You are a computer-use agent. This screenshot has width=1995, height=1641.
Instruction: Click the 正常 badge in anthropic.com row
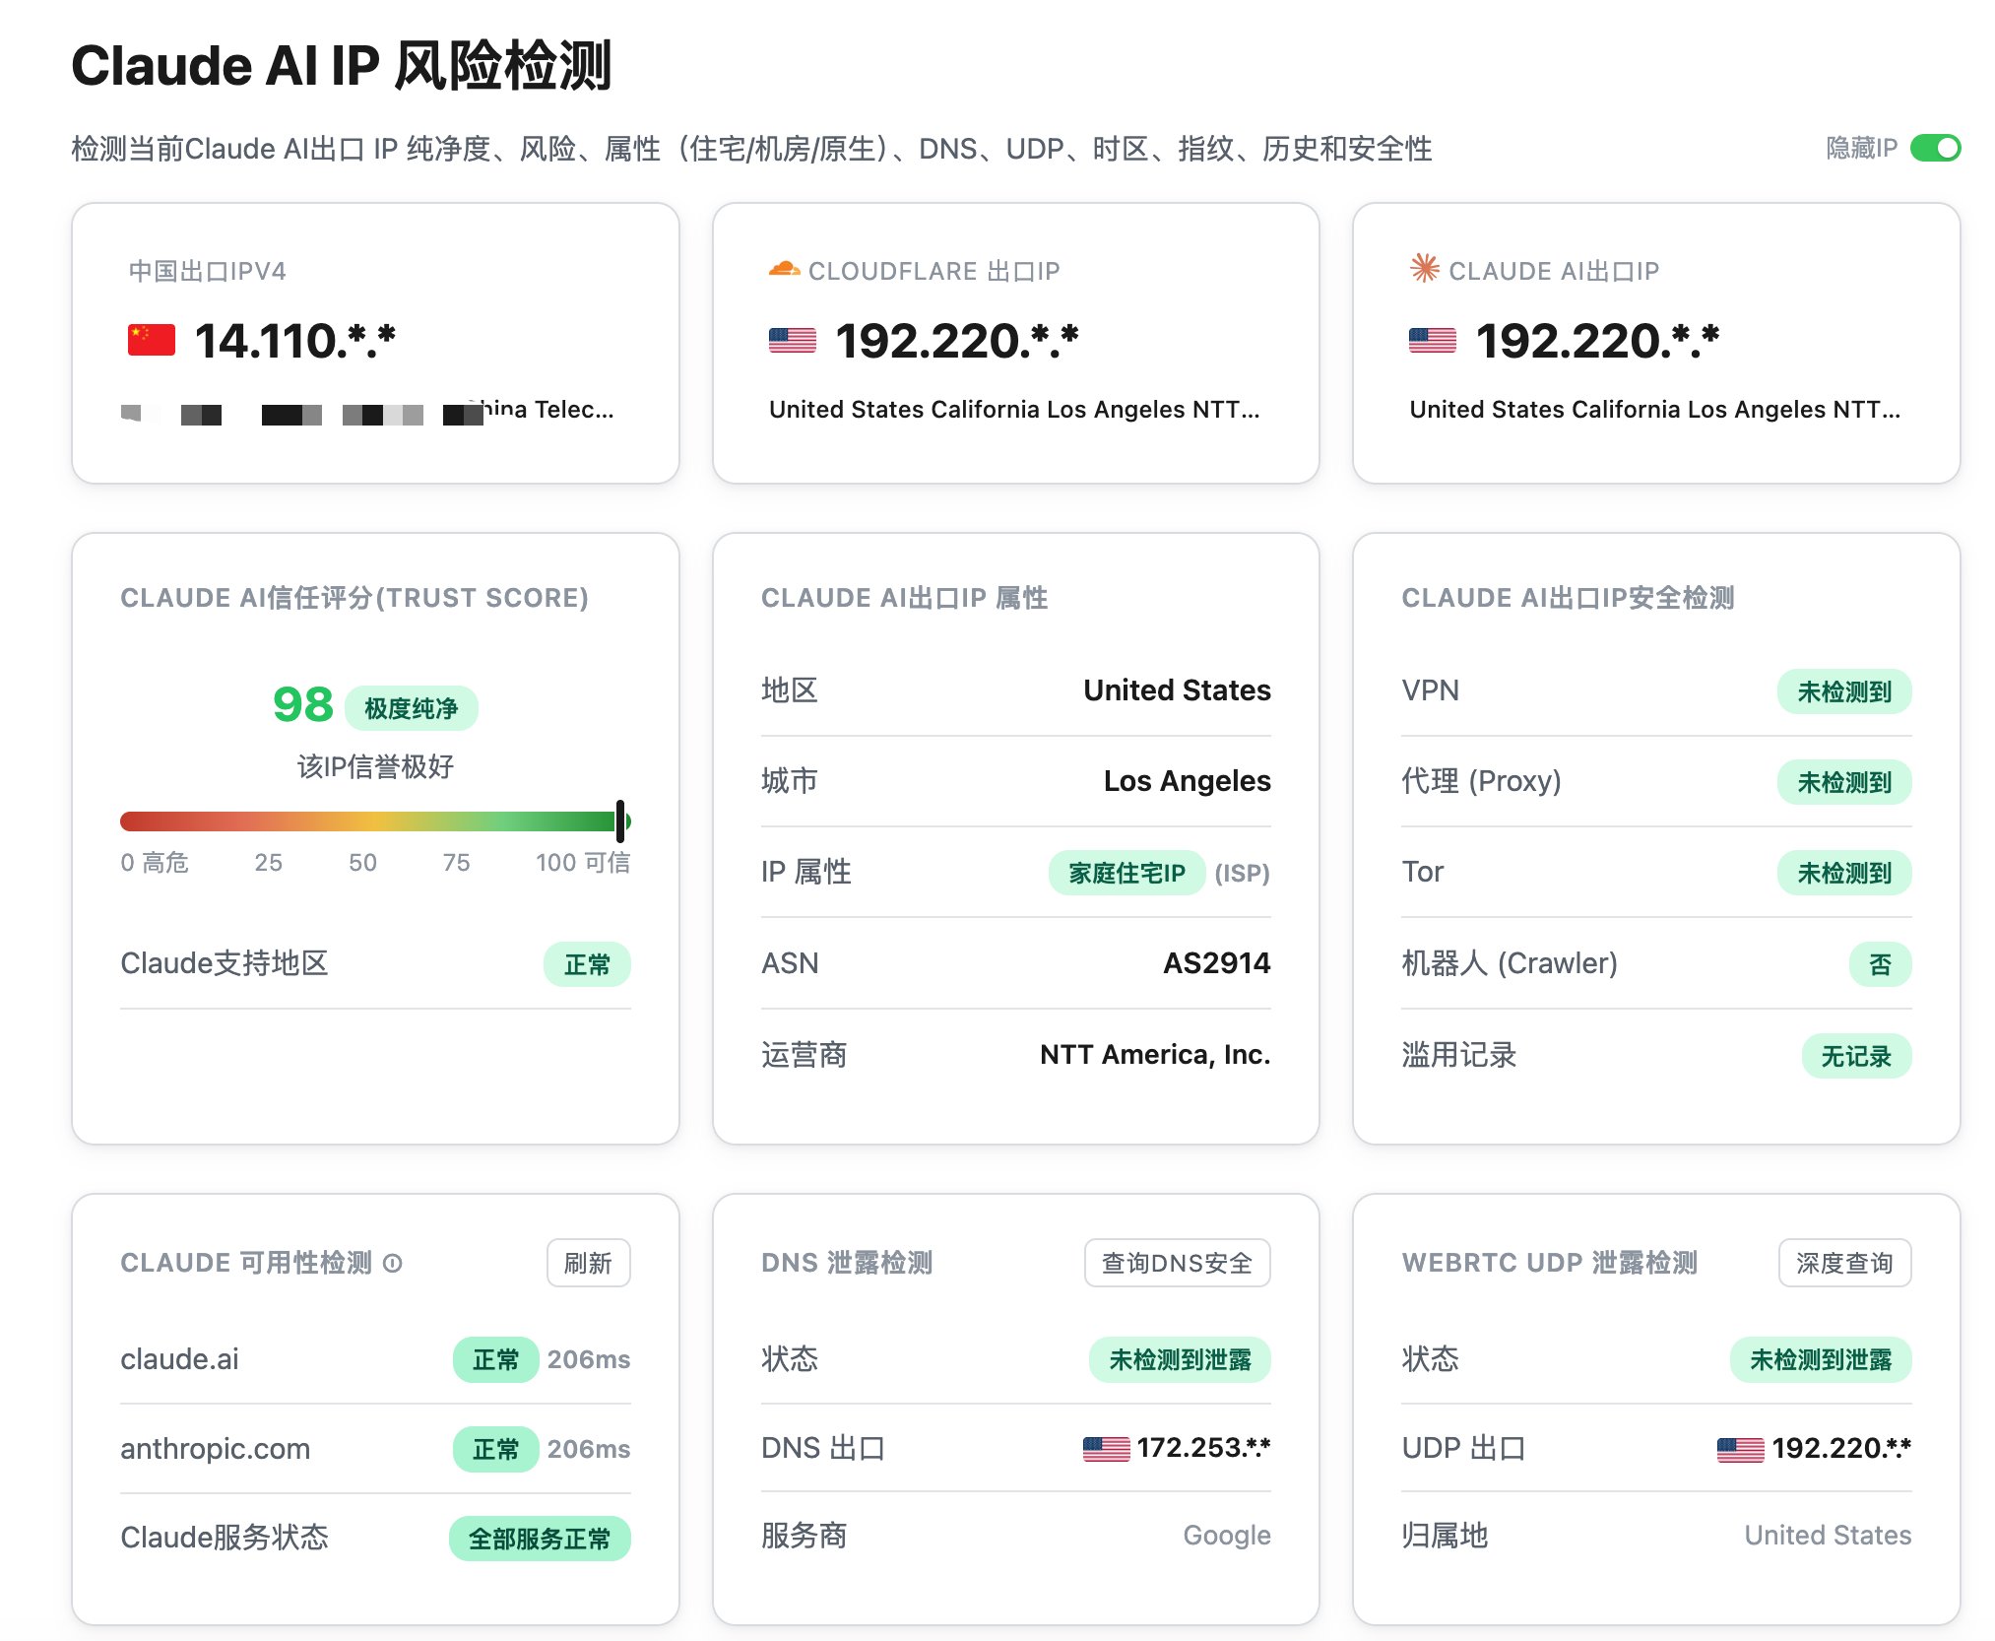pos(495,1449)
